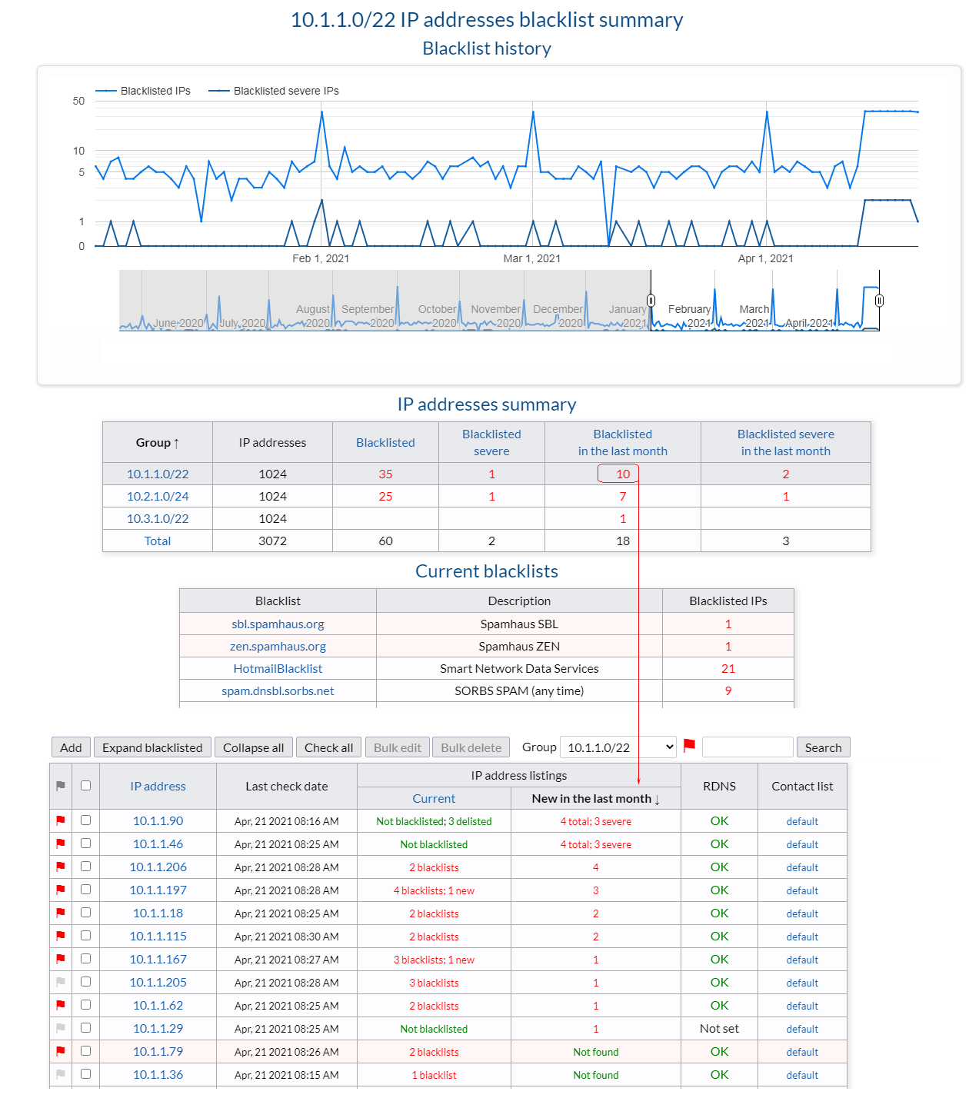Click the gray flag on the 10.1.1.36 row
The height and width of the screenshot is (1118, 979).
60,1074
